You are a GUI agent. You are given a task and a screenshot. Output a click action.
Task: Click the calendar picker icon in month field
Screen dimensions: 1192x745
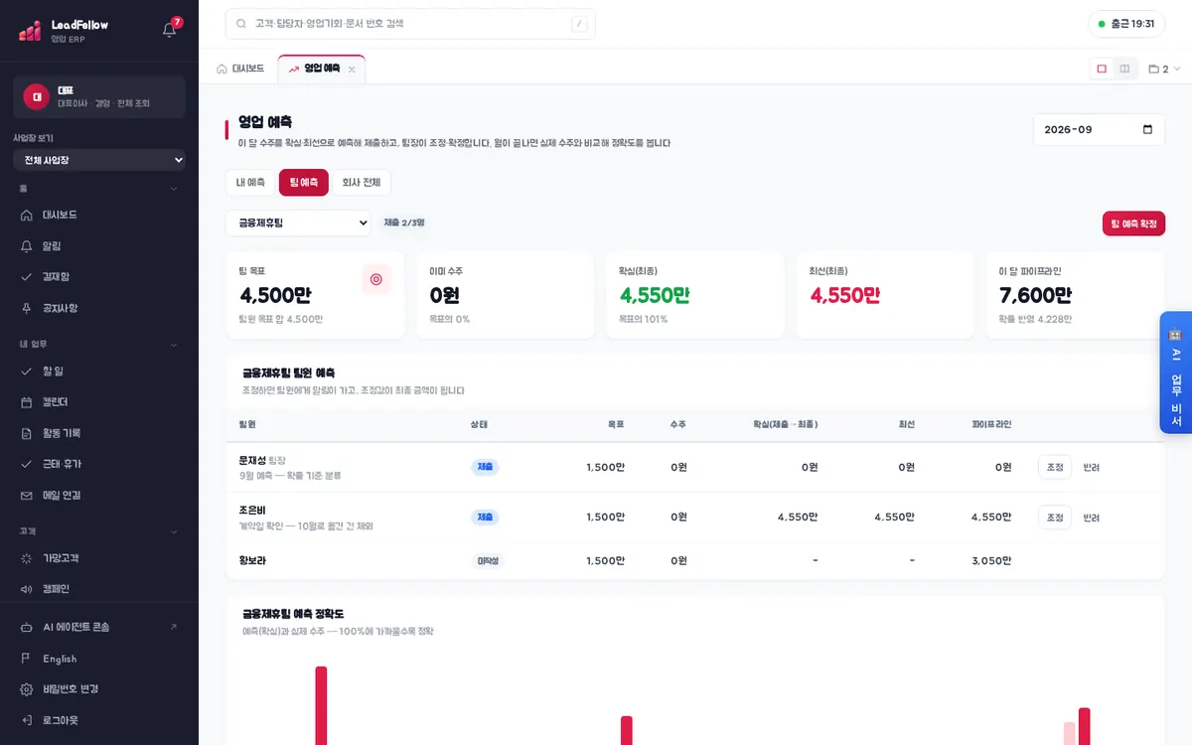point(1147,129)
